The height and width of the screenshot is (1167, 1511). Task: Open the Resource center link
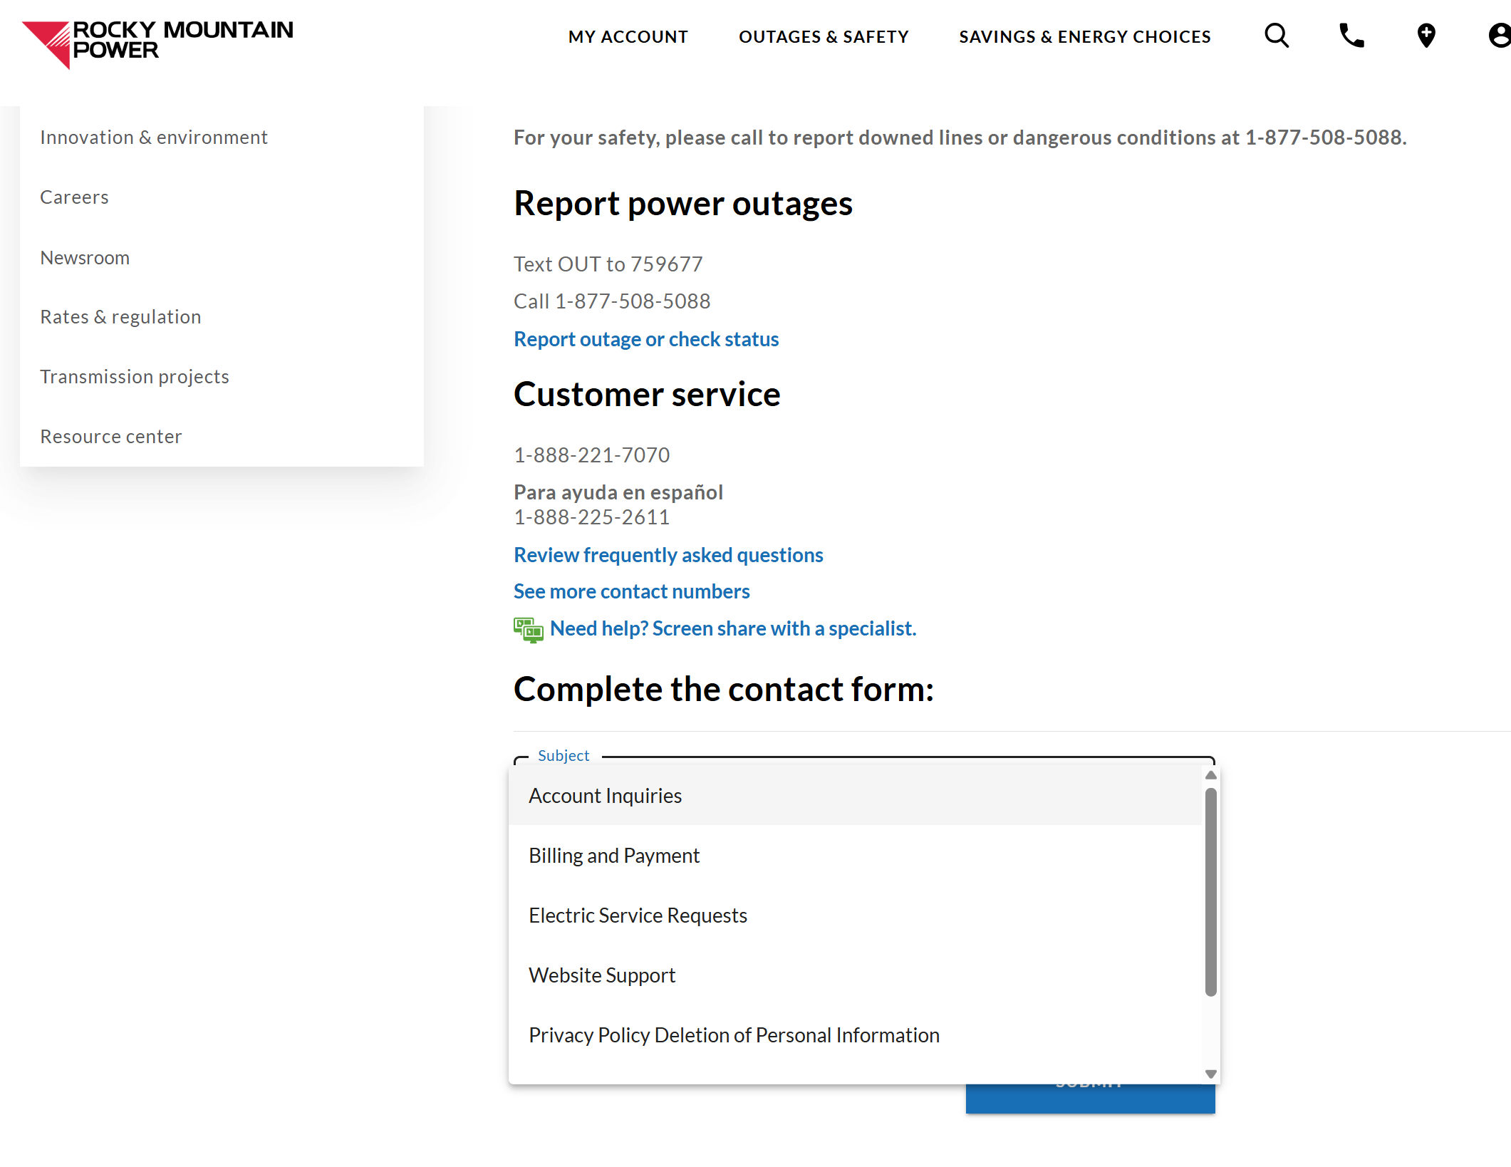pos(111,436)
